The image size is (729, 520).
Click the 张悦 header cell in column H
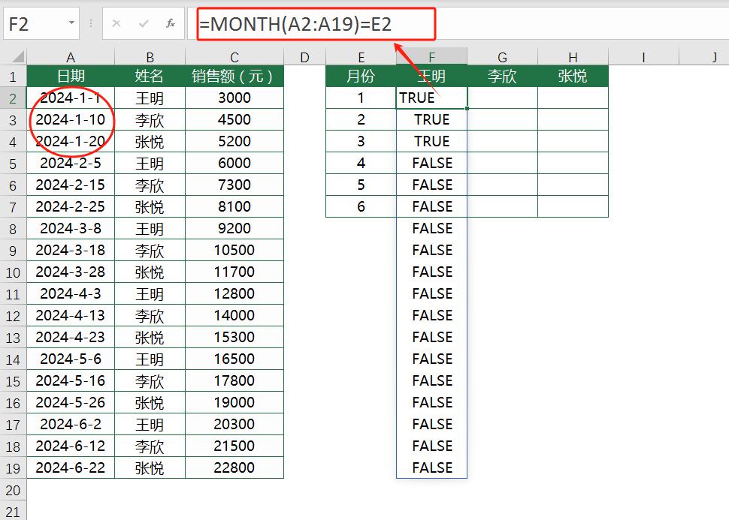coord(573,76)
